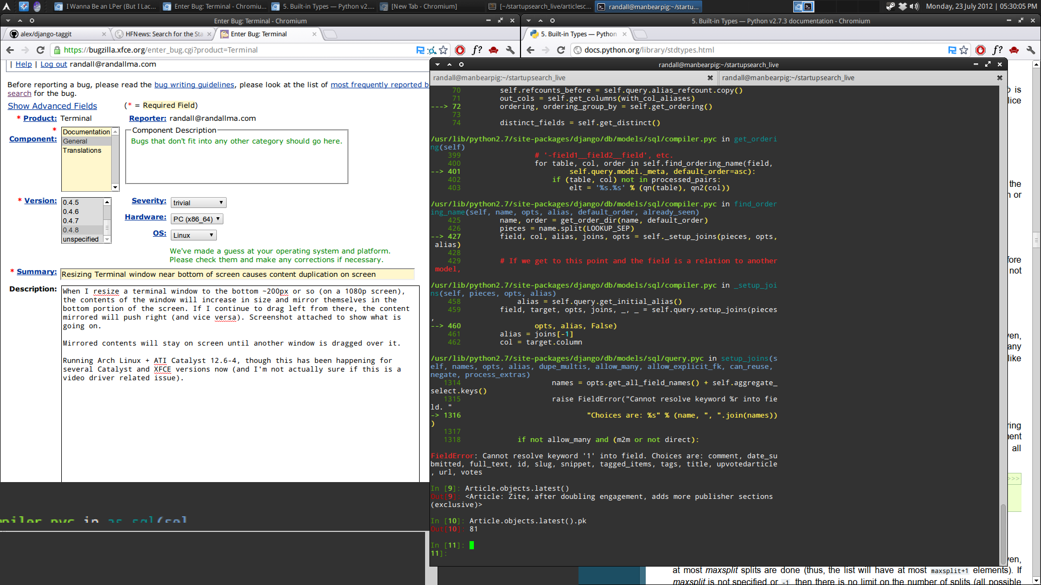Reload the Python docs page

click(561, 50)
